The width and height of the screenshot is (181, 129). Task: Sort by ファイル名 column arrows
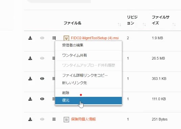[x=119, y=24]
